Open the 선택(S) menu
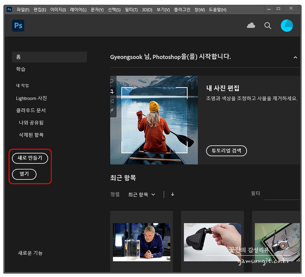Viewport: 305px width, 277px height. [x=114, y=10]
